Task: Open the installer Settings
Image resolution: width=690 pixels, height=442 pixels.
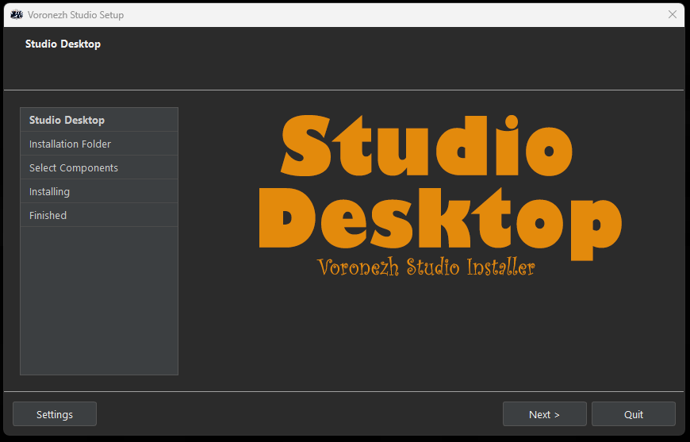Action: point(55,413)
